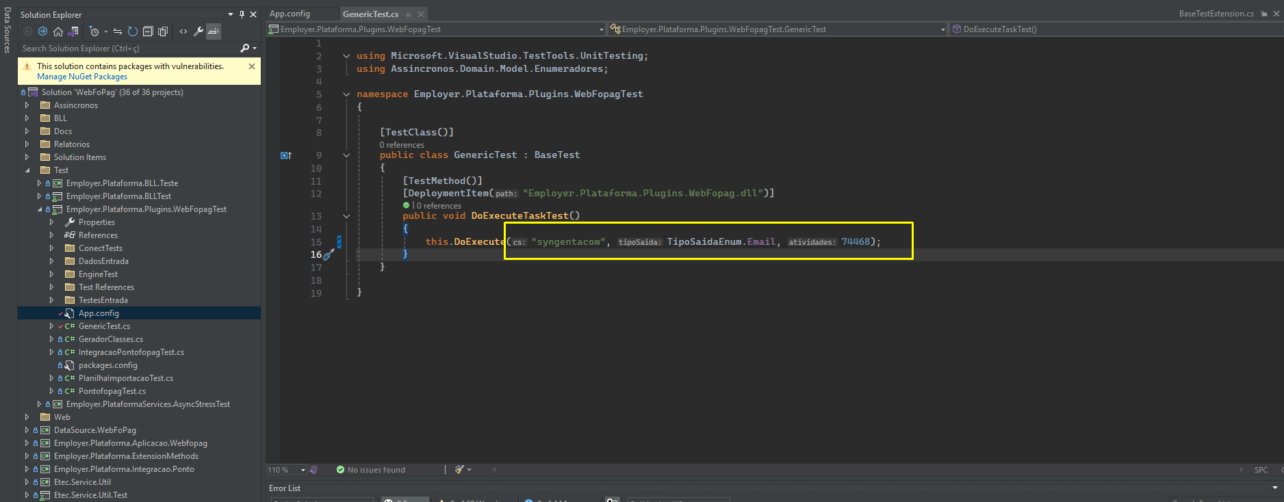Dismiss the vulnerabilities warning banner
The image size is (1284, 502).
coord(252,66)
